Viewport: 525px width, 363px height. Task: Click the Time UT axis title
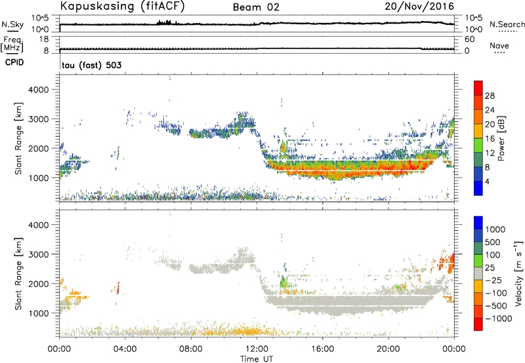coord(257,359)
